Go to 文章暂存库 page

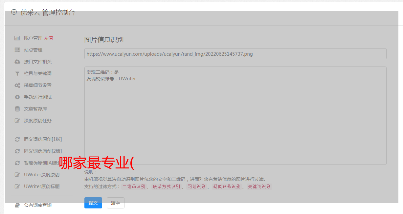click(35, 109)
